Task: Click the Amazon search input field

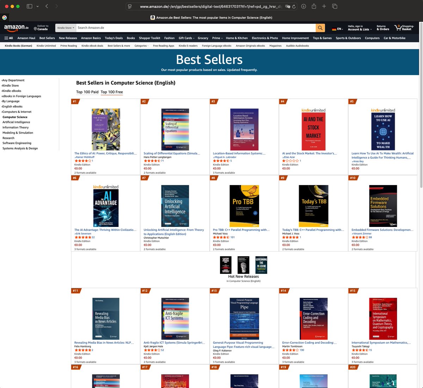Action: coord(196,28)
